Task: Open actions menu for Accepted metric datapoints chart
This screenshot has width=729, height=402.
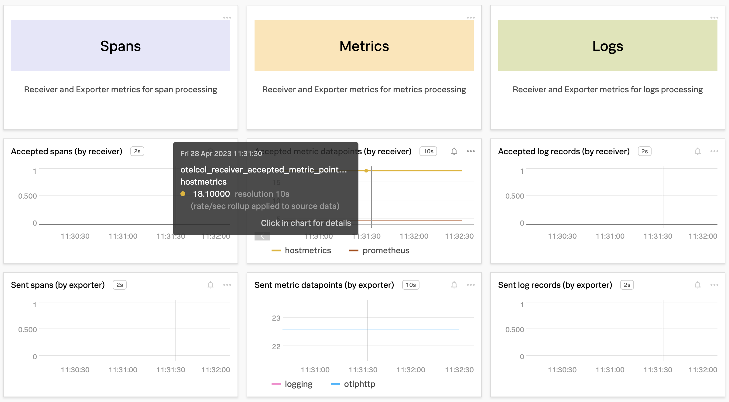Action: click(x=471, y=151)
